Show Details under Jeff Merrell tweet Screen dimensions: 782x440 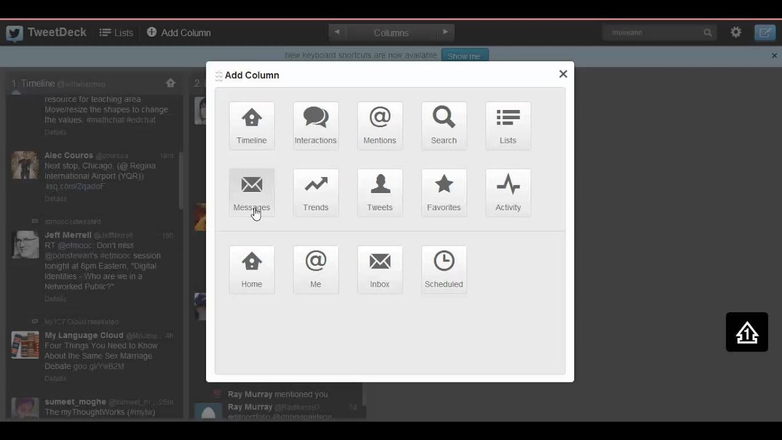pyautogui.click(x=56, y=299)
